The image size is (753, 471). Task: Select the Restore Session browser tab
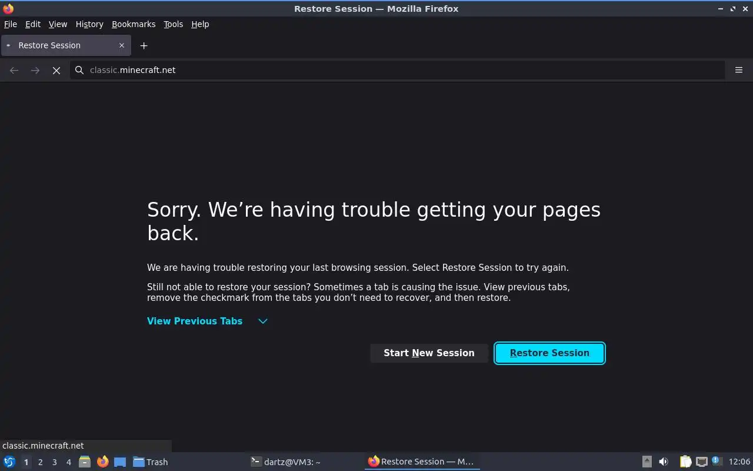point(65,45)
